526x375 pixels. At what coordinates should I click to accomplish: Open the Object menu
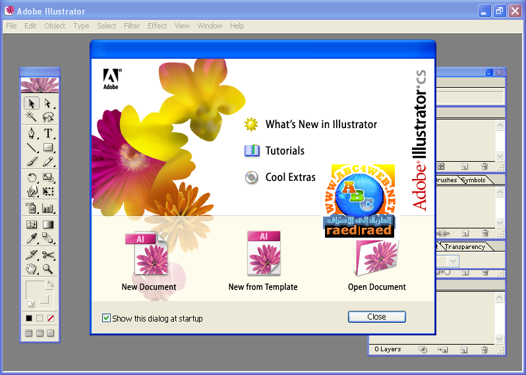55,26
